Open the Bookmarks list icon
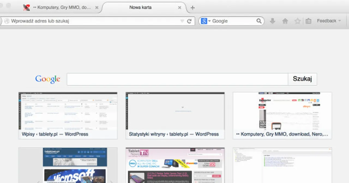Screen dimensions: 349x183 [x=308, y=21]
